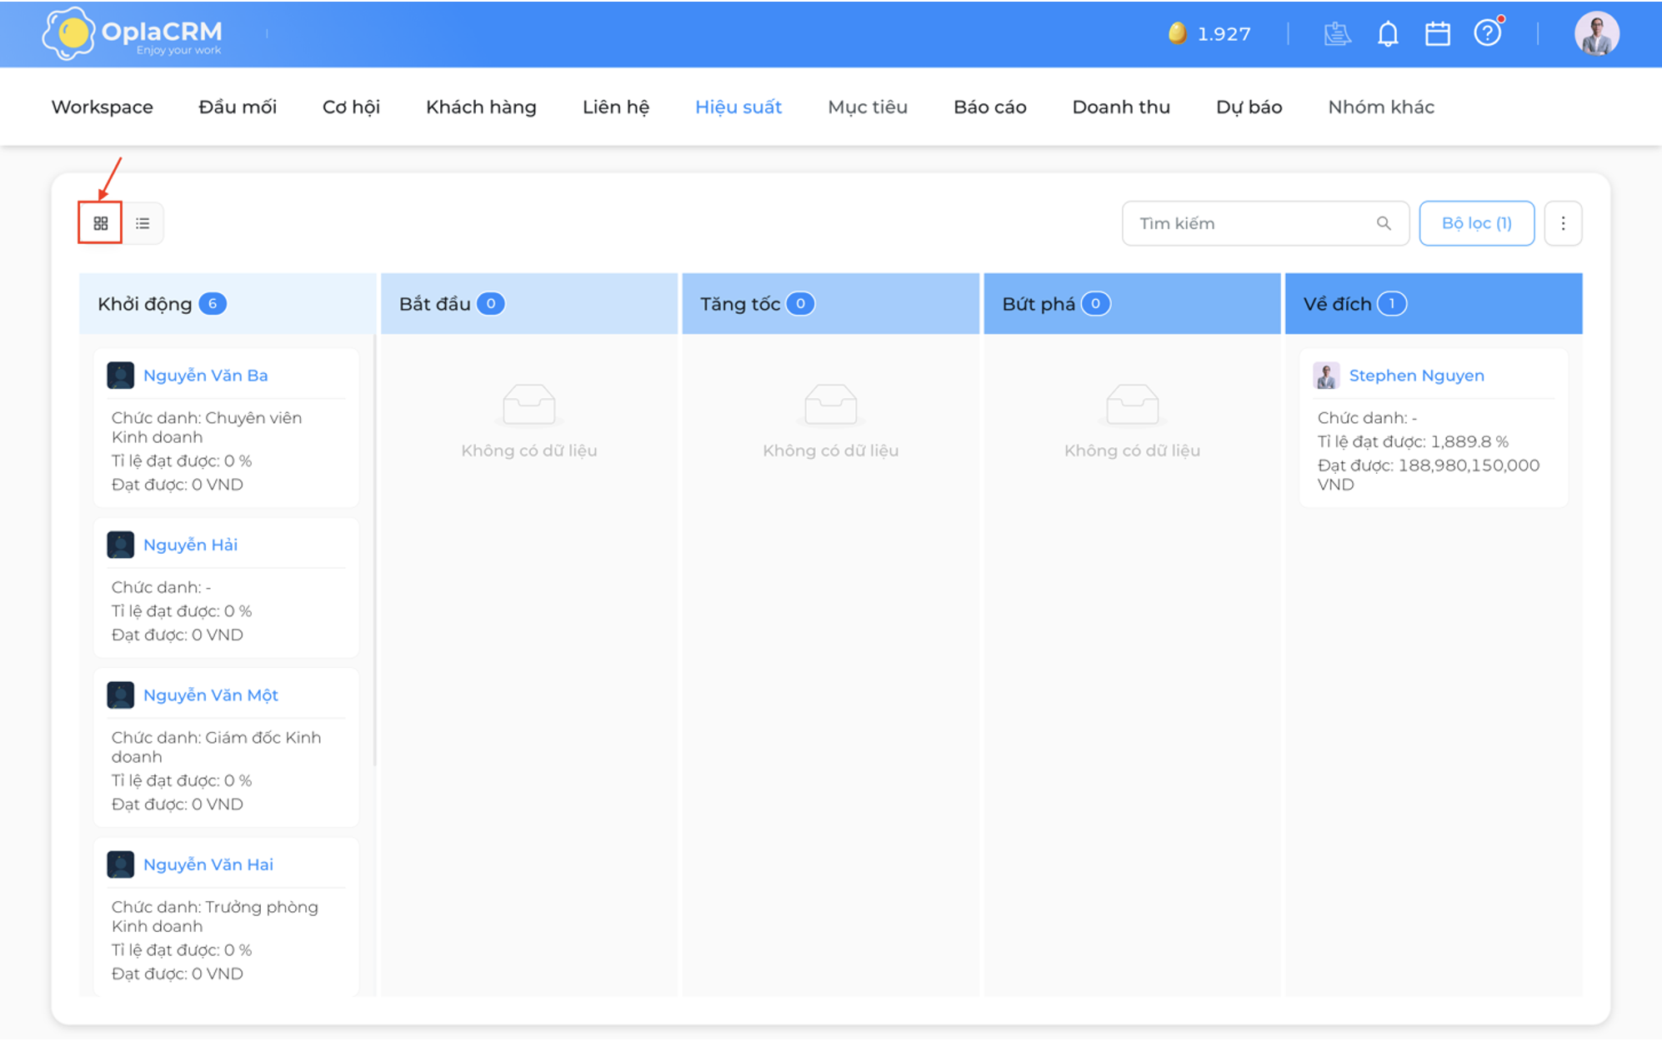
Task: Click the Bắt đầu column header
Action: click(x=529, y=304)
